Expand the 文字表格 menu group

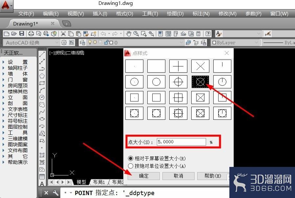(x=17, y=109)
